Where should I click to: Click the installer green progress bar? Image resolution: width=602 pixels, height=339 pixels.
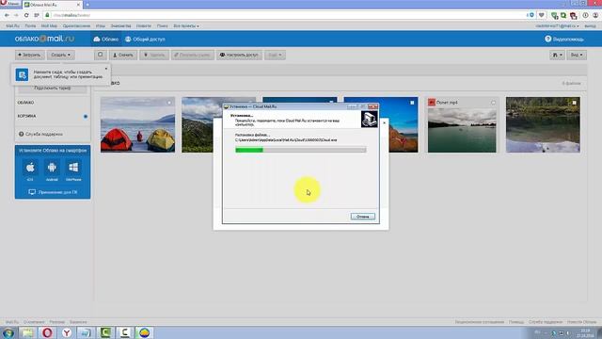301,150
